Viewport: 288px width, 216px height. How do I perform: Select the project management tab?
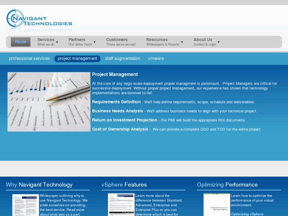tap(77, 59)
